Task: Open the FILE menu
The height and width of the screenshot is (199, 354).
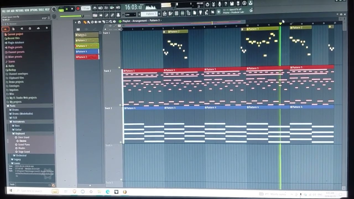Action: (4, 11)
